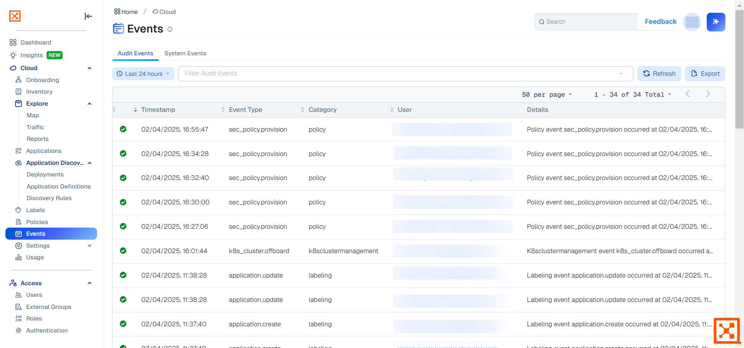Open Usage page

coord(35,257)
